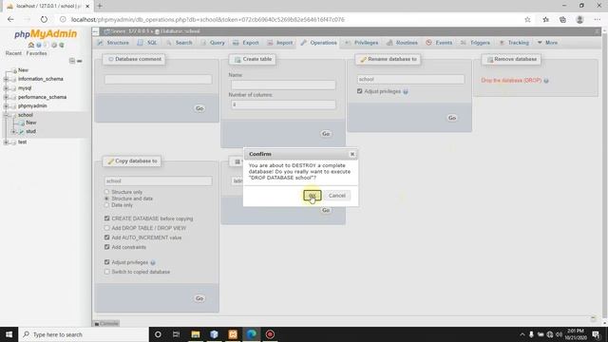Collapse all navigation tree icon

click(72, 61)
